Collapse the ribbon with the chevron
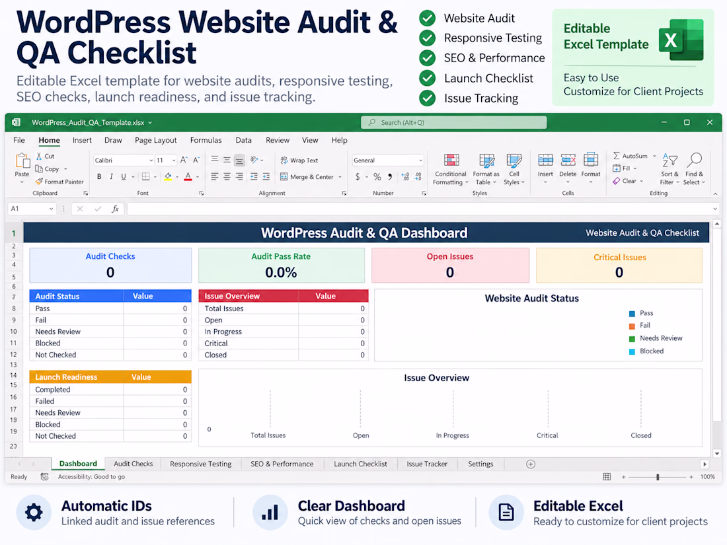727x545 pixels. pyautogui.click(x=715, y=194)
